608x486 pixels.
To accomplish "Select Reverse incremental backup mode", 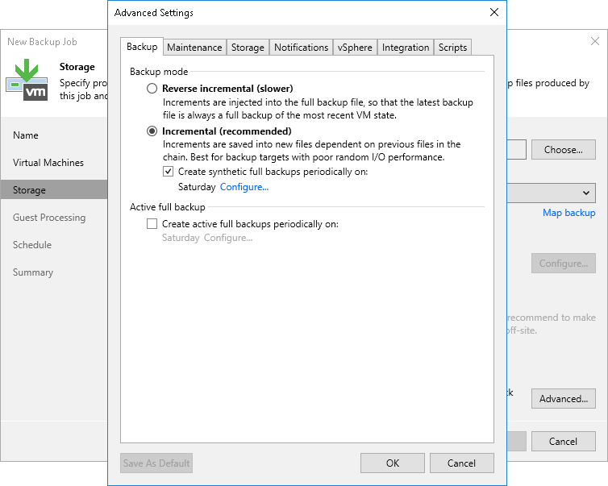I will tap(152, 89).
